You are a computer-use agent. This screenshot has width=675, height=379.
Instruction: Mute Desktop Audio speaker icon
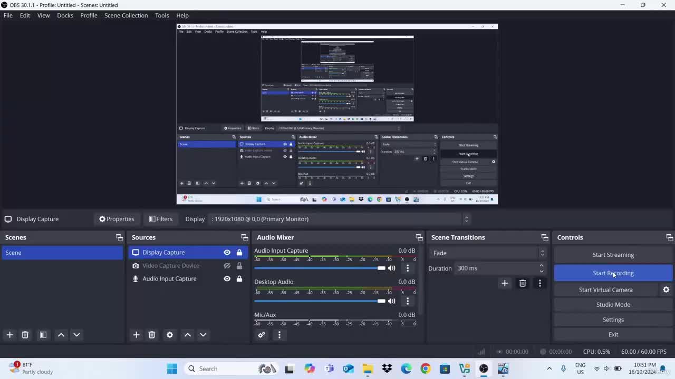pos(391,301)
